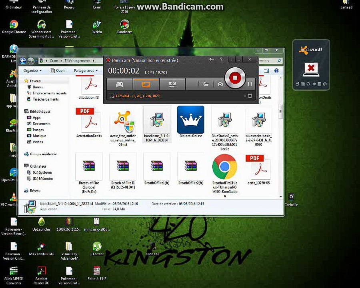Image resolution: width=360 pixels, height=288 pixels.
Task: Select Téléchargements under Favoris
Action: point(46,99)
